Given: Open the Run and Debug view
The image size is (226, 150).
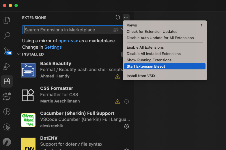Looking at the screenshot, I should point(7,66).
